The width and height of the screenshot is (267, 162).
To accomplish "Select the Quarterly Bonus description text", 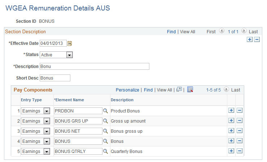I will (127, 152).
